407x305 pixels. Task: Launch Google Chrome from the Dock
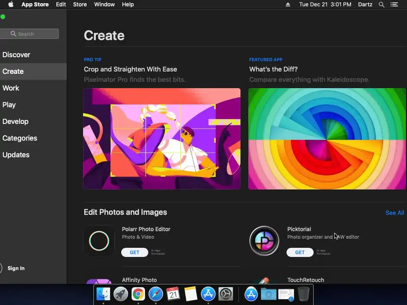(x=138, y=294)
